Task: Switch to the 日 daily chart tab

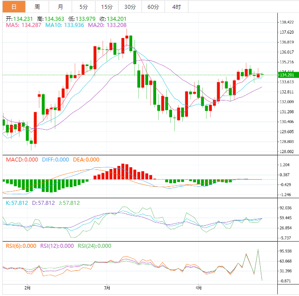Action: 14,7
